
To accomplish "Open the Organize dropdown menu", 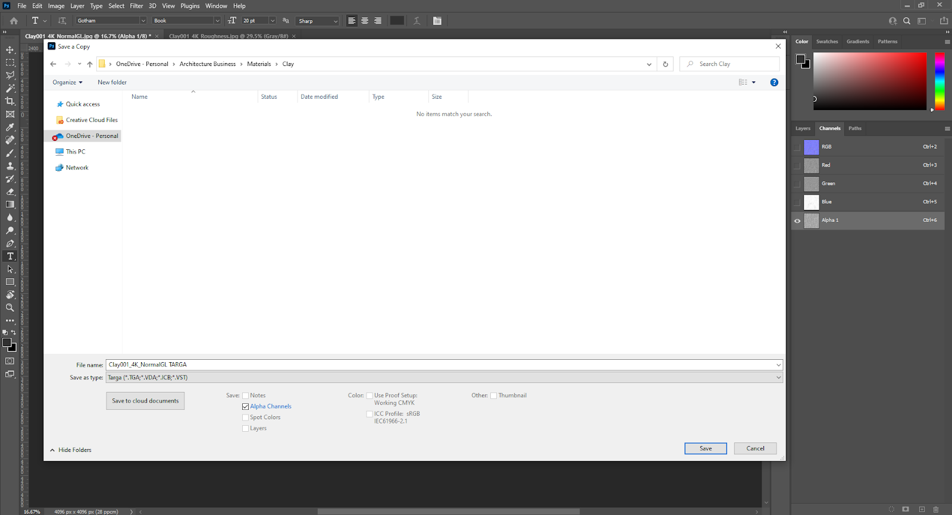I will (x=67, y=83).
